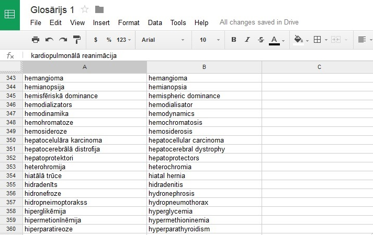373x235 pixels.
Task: Apply percent format to cell
Action: (x=109, y=40)
